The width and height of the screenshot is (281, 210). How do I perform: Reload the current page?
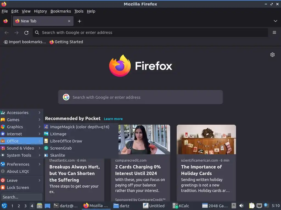[x=26, y=33]
